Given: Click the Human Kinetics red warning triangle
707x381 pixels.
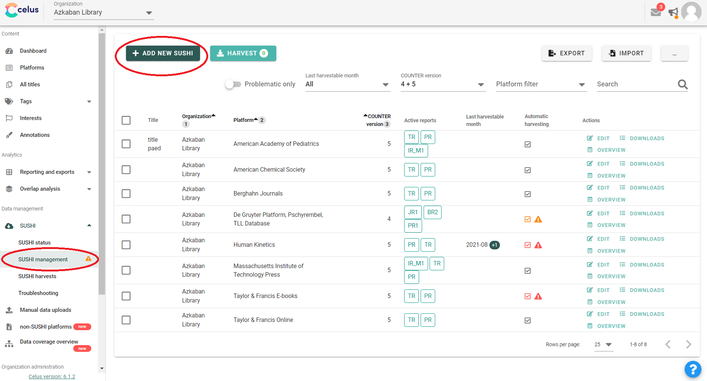Looking at the screenshot, I should click(x=538, y=245).
